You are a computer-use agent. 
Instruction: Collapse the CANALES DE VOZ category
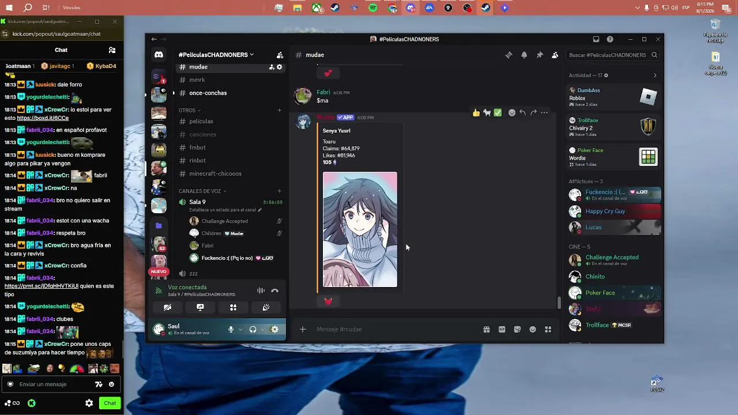(x=202, y=191)
